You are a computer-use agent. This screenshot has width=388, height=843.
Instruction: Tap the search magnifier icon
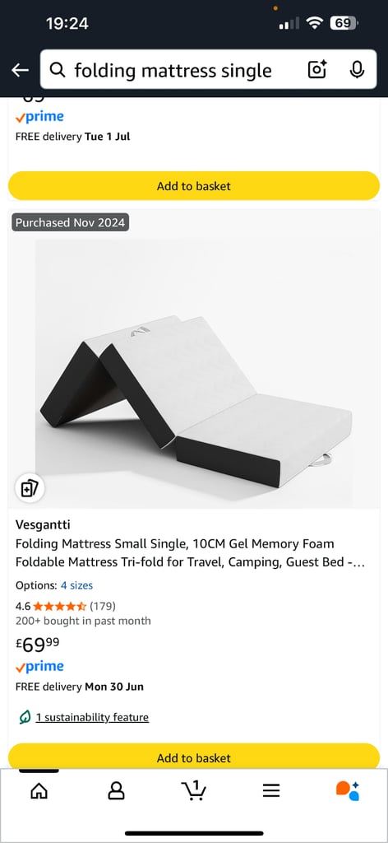58,70
